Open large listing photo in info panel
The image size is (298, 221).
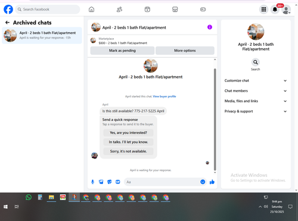point(256,32)
